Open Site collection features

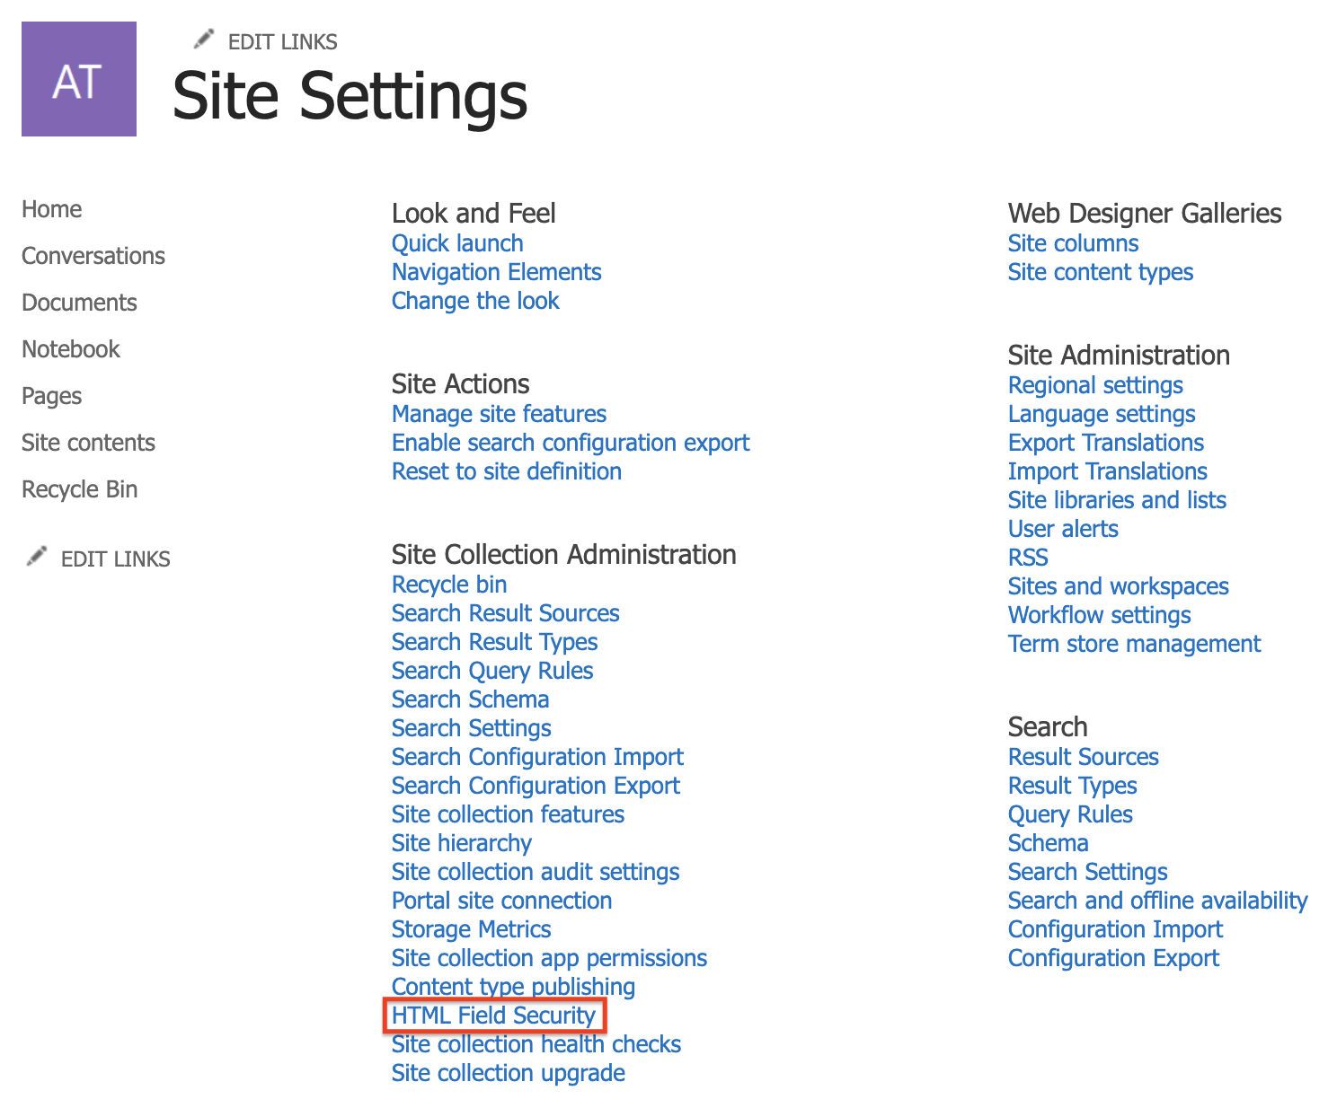click(508, 814)
